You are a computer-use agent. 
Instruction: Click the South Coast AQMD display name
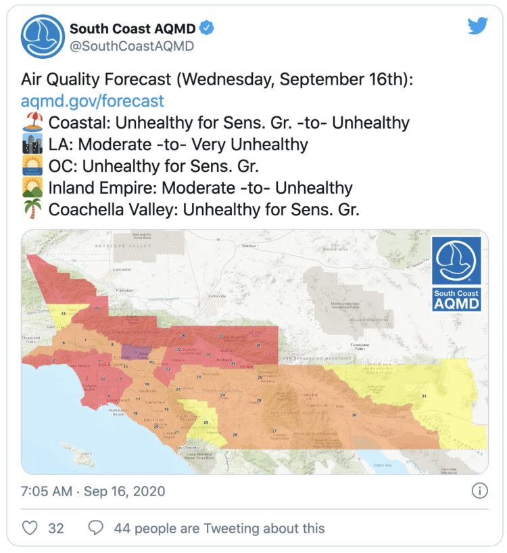[x=133, y=28]
